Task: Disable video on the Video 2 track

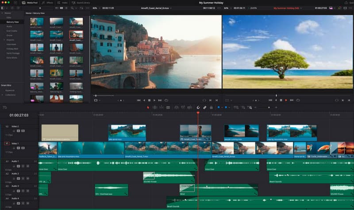Action: (23, 131)
